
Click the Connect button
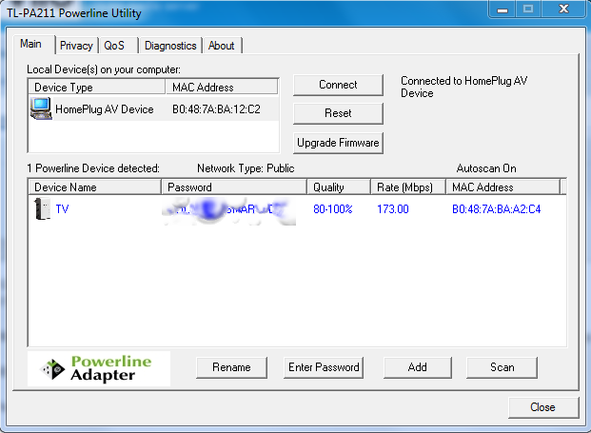click(x=338, y=85)
